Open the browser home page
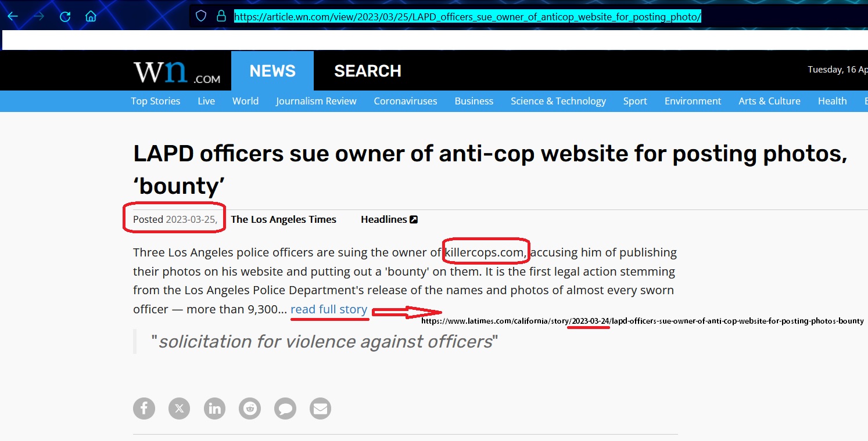868x441 pixels. point(91,16)
